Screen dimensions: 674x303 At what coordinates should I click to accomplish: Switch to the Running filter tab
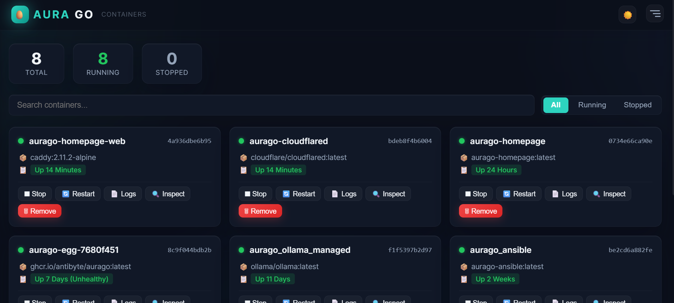[592, 105]
